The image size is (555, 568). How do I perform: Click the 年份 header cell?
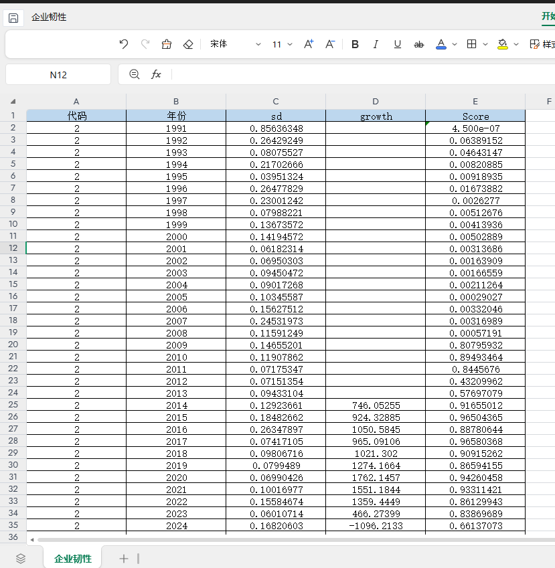[x=176, y=116]
